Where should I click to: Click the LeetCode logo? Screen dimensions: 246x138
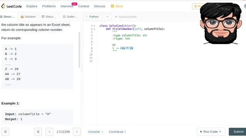[x=12, y=6]
